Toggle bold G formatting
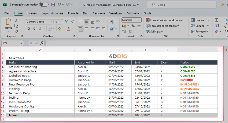The image size is (228, 123). coord(29,29)
